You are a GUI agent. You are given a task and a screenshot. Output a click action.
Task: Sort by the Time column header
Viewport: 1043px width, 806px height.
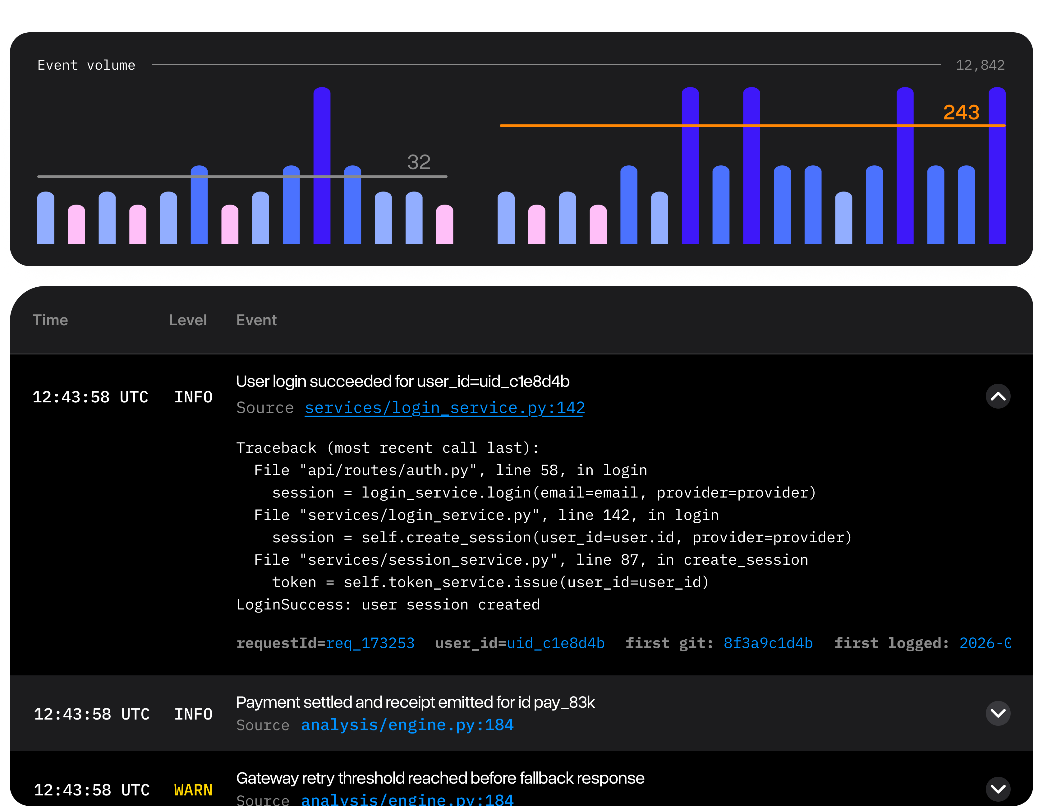[50, 320]
